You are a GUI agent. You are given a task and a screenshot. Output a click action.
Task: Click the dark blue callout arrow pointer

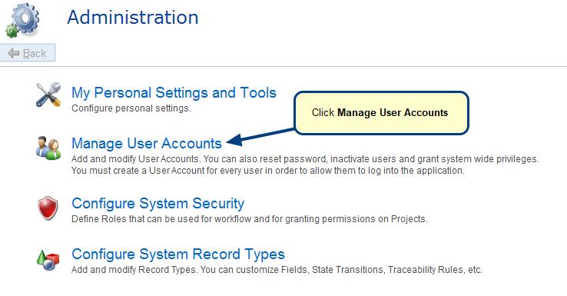coord(260,137)
